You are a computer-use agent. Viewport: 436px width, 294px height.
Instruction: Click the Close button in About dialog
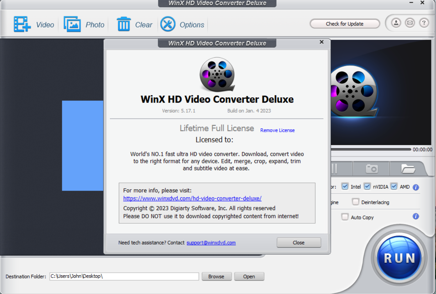299,243
